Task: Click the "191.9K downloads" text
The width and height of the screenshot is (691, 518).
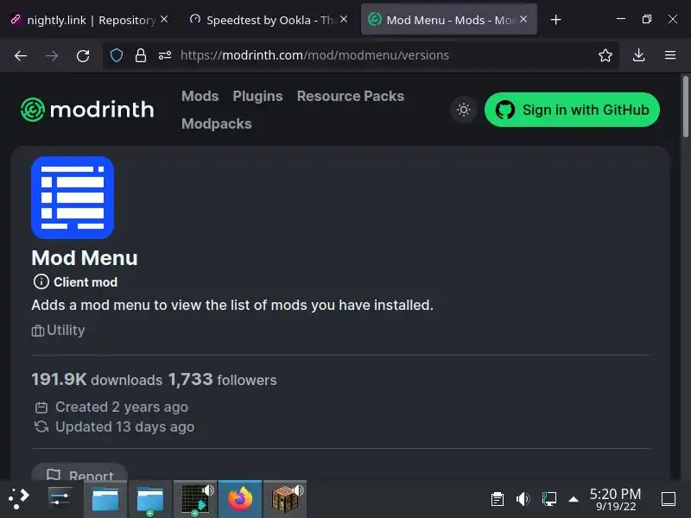Action: pyautogui.click(x=97, y=380)
